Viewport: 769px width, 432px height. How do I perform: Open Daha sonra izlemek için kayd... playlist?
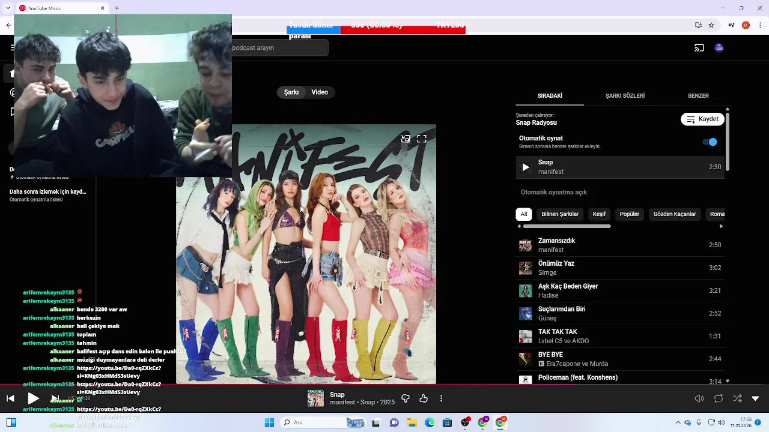click(x=48, y=195)
